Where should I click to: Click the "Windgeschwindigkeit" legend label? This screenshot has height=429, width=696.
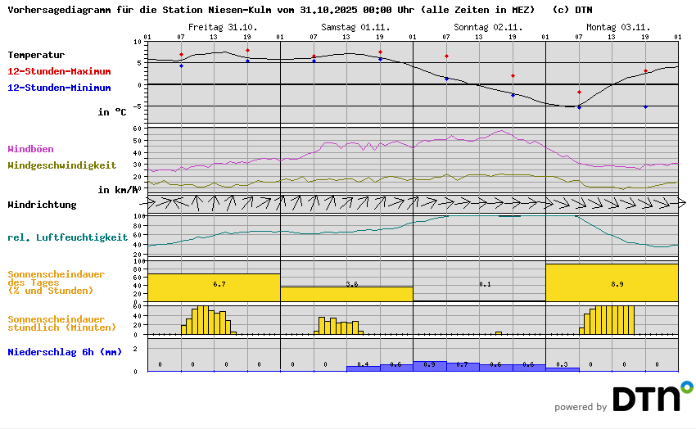[61, 165]
